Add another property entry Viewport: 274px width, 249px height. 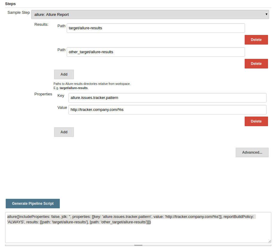pos(64,132)
